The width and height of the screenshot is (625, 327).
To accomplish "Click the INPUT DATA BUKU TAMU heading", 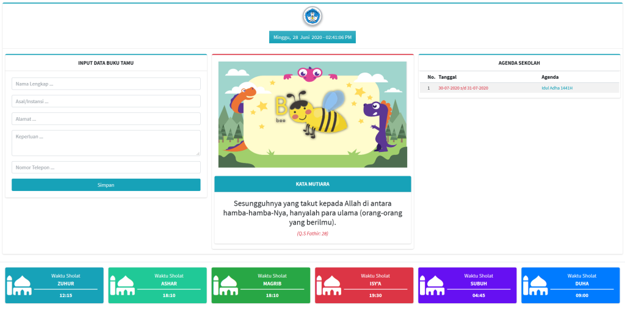I will 106,63.
